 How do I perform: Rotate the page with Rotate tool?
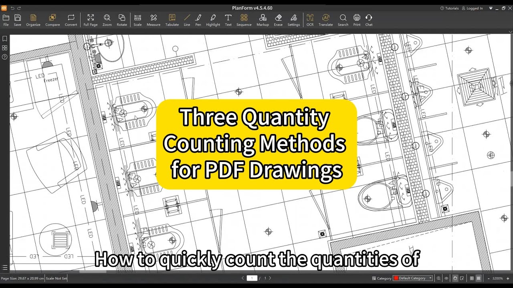[122, 20]
